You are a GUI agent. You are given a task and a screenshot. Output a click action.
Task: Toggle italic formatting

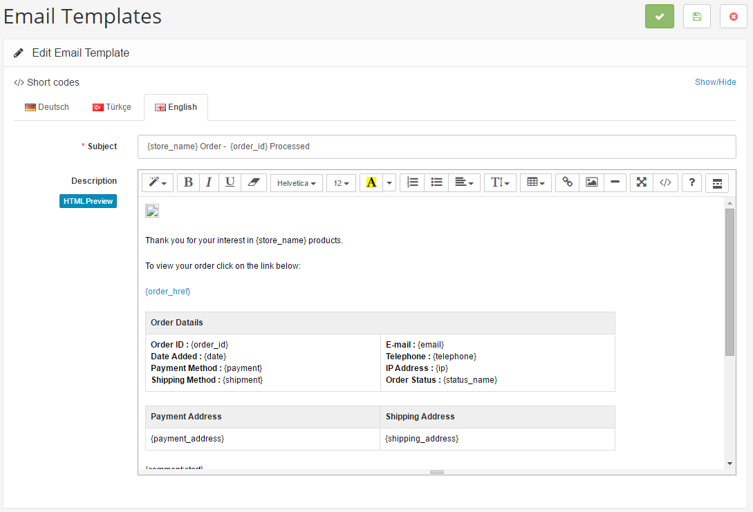209,183
